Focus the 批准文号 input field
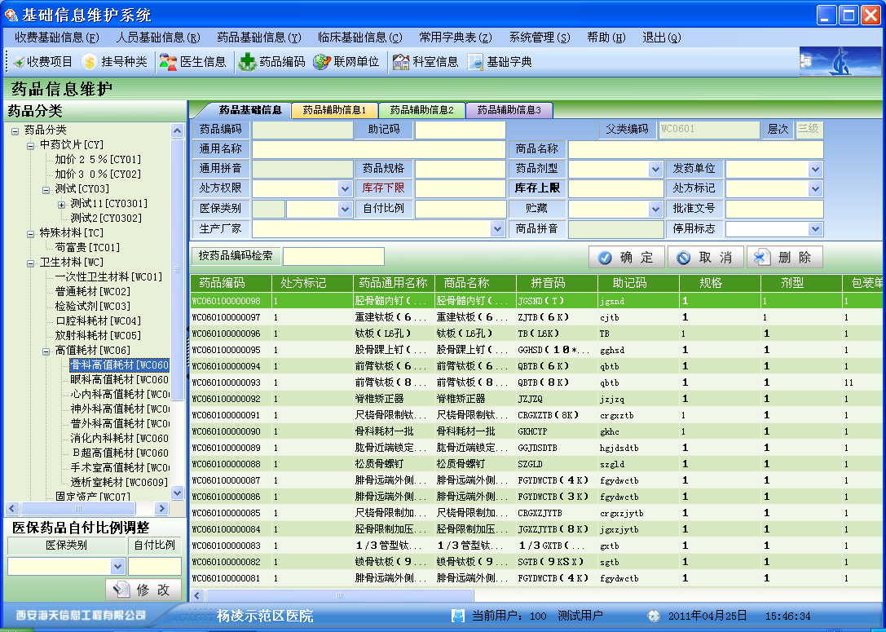The width and height of the screenshot is (886, 632). [774, 209]
